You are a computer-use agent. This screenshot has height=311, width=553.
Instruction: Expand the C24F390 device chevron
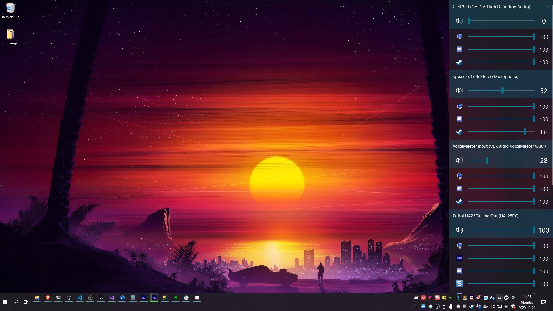pos(548,7)
